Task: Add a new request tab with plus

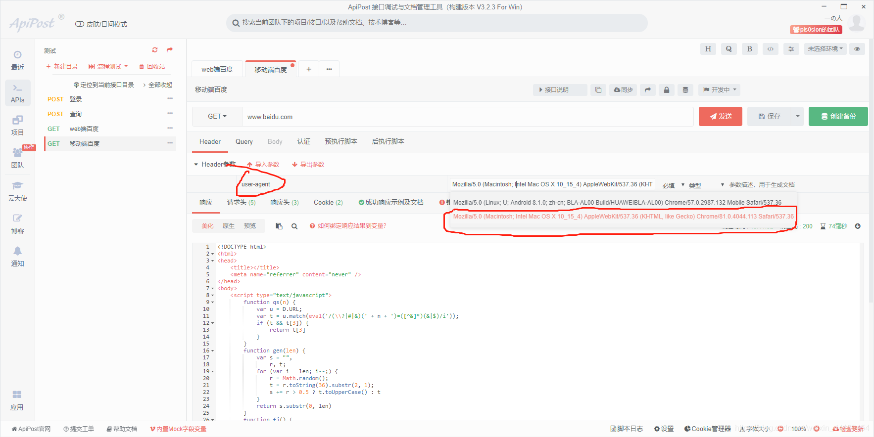Action: (x=309, y=69)
